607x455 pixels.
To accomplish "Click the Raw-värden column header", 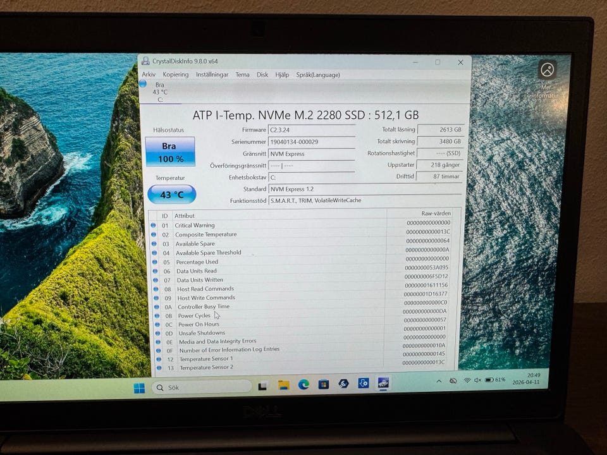I will (436, 213).
